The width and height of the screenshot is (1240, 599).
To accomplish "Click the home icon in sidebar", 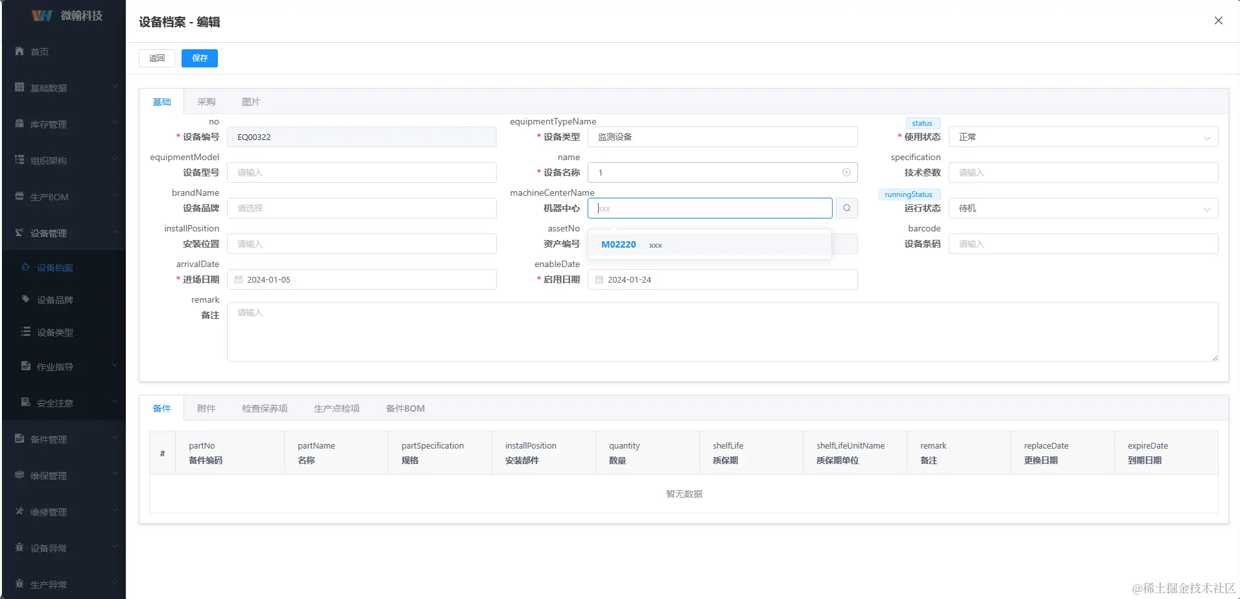I will pos(19,51).
